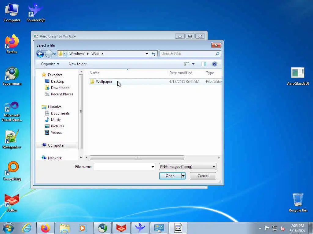Launch the SoulseekQt desktop shortcut
Viewport: 313px width, 234px height.
tap(35, 12)
